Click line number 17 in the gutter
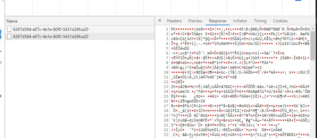The height and width of the screenshot is (138, 317). [x=166, y=106]
